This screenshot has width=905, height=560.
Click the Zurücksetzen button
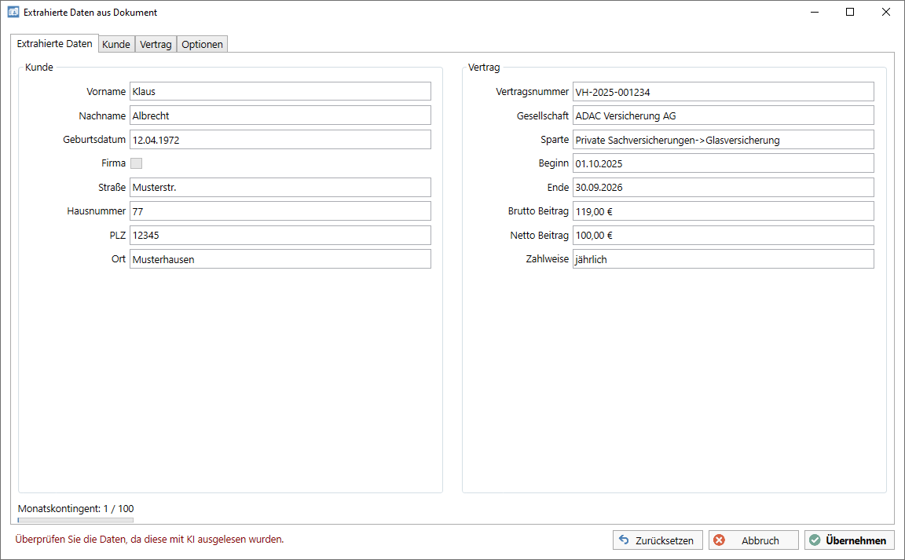pyautogui.click(x=657, y=540)
